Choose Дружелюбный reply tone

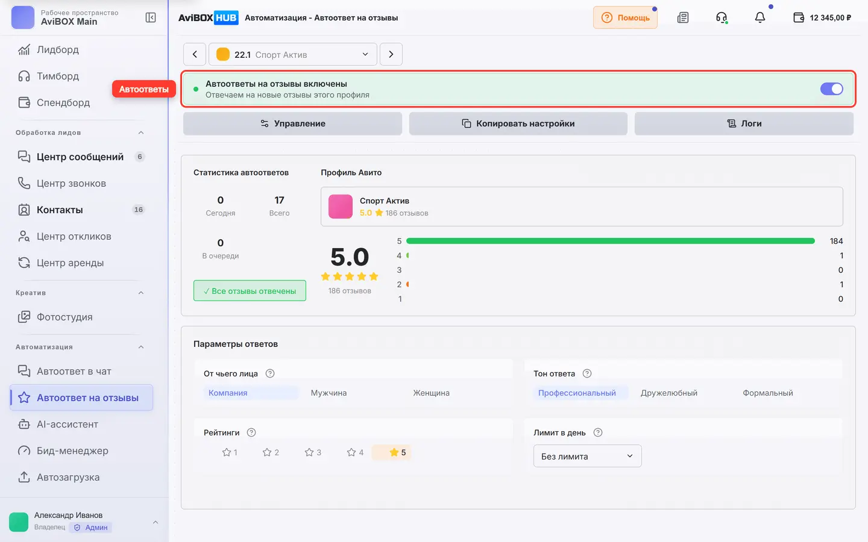(x=669, y=393)
